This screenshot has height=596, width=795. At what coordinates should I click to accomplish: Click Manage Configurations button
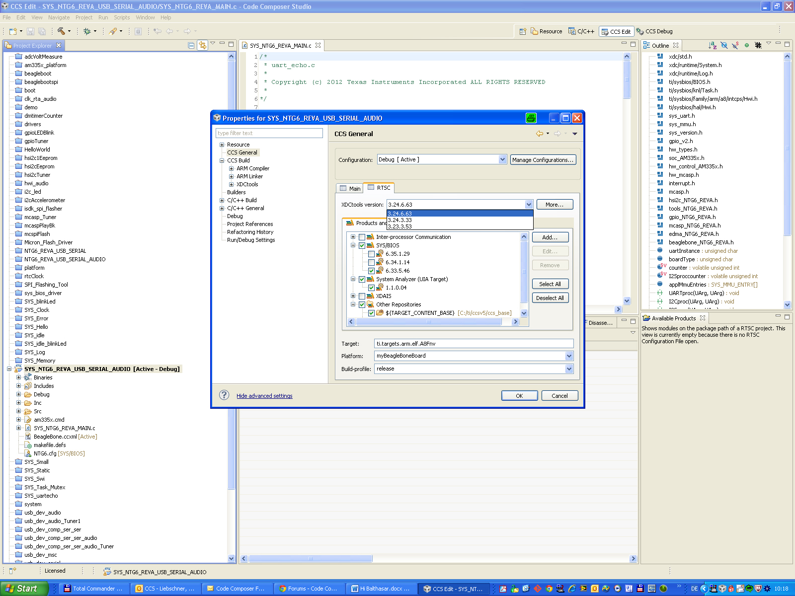tap(543, 160)
